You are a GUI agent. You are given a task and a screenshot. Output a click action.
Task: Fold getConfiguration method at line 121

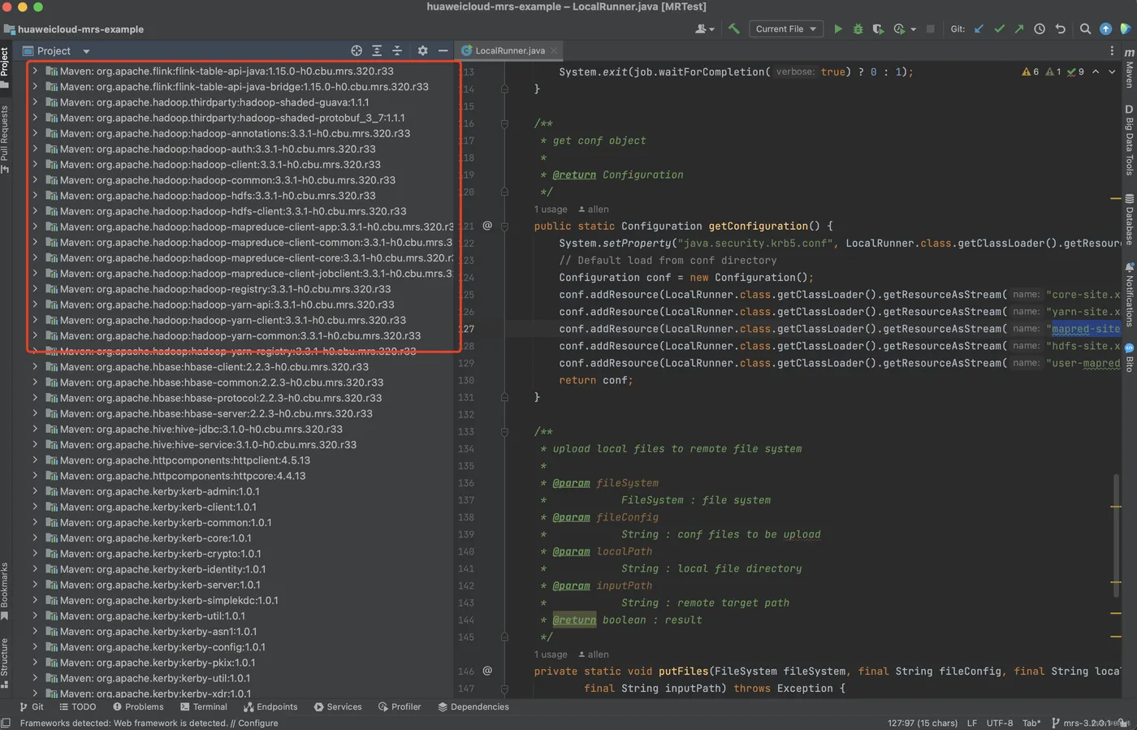pyautogui.click(x=504, y=226)
